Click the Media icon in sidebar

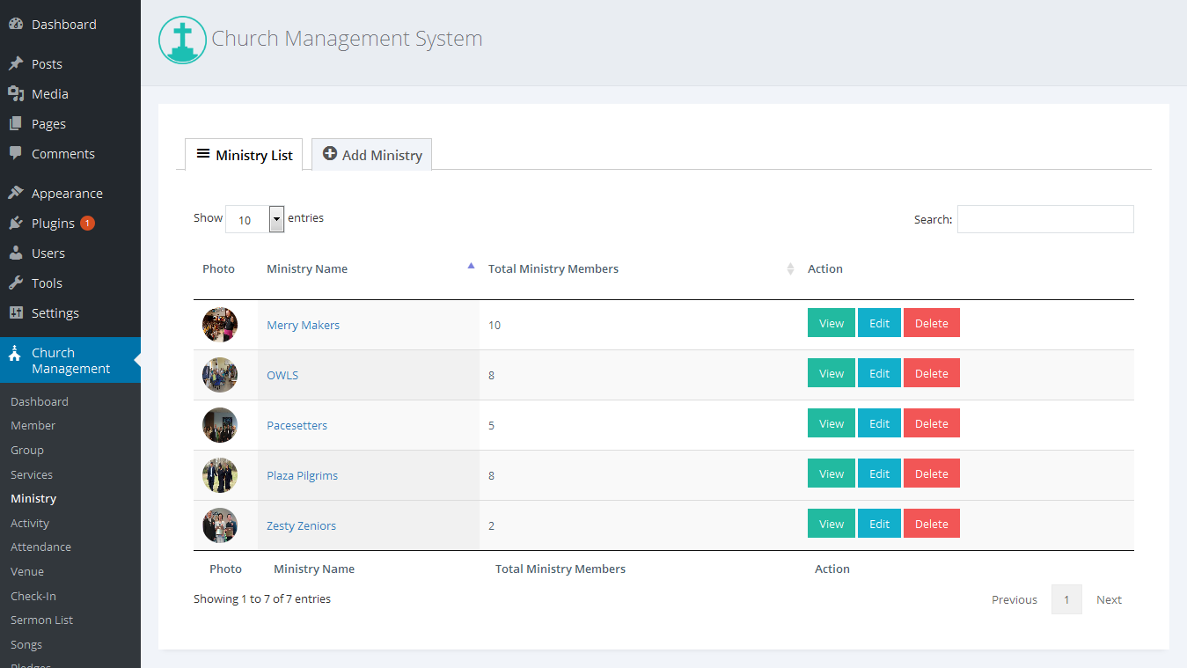click(15, 94)
